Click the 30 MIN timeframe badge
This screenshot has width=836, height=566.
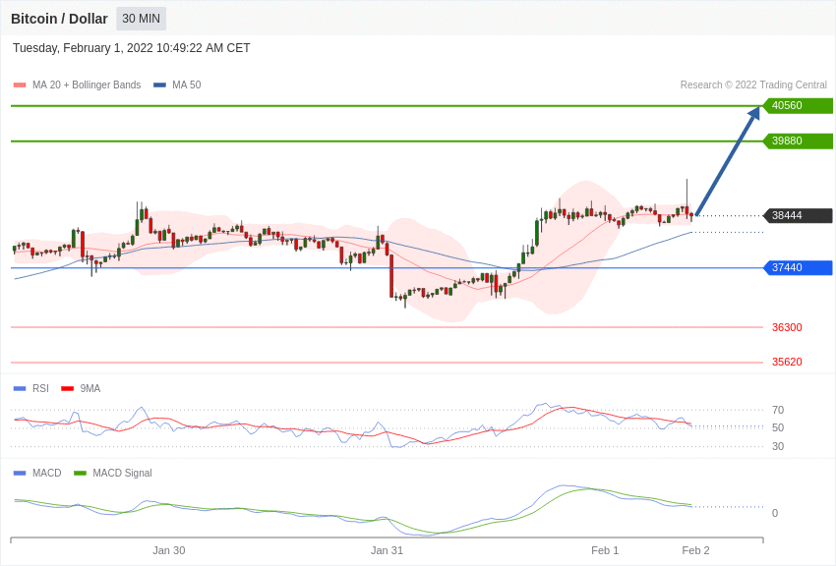[142, 19]
